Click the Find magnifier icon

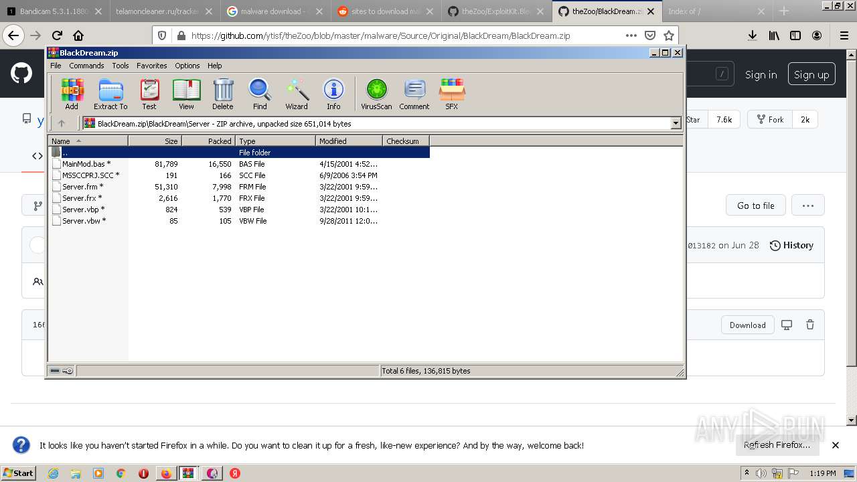260,94
